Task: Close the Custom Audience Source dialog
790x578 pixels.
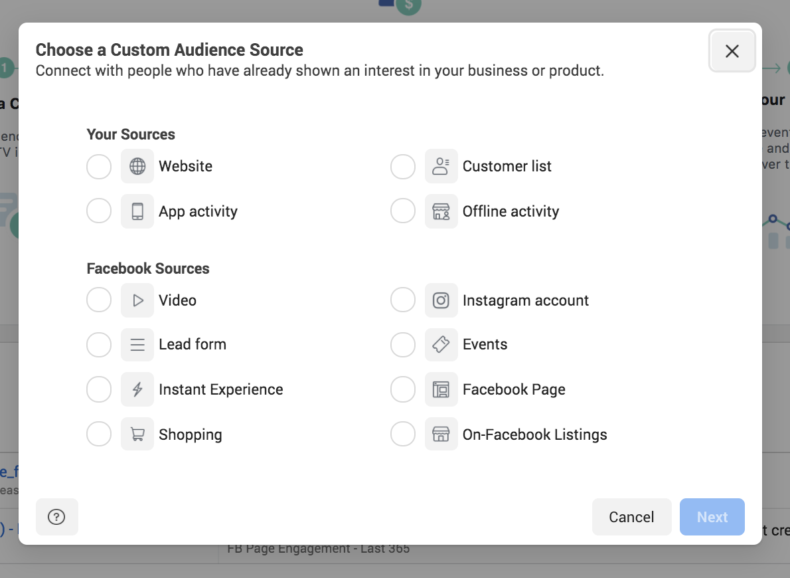Action: (x=732, y=50)
